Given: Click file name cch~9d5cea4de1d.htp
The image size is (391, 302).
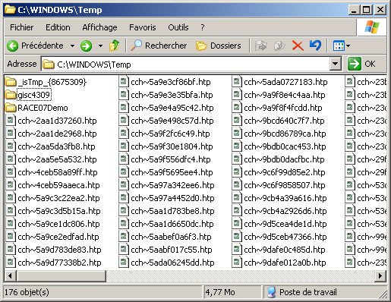Looking at the screenshot, I should coord(285,224).
